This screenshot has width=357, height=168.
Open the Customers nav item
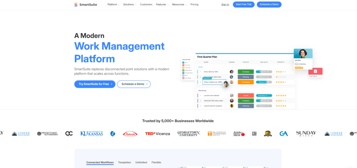tap(146, 5)
